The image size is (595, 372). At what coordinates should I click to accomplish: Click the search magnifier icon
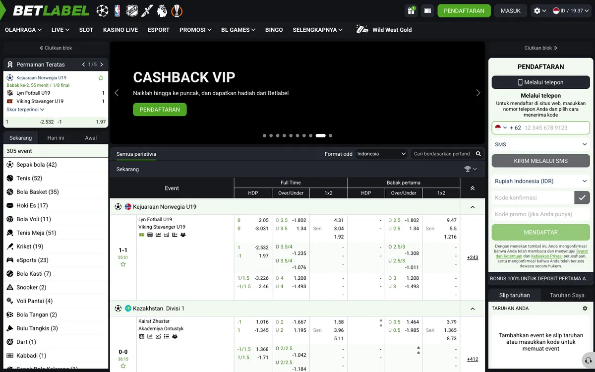coord(478,154)
